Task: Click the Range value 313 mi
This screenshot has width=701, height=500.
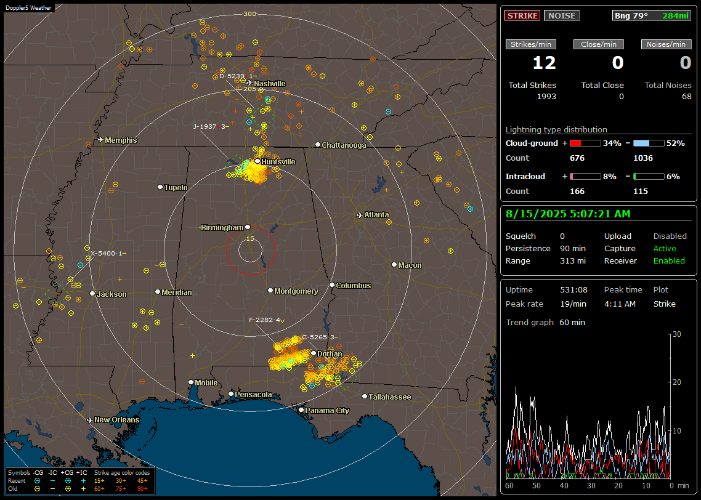Action: coord(573,261)
